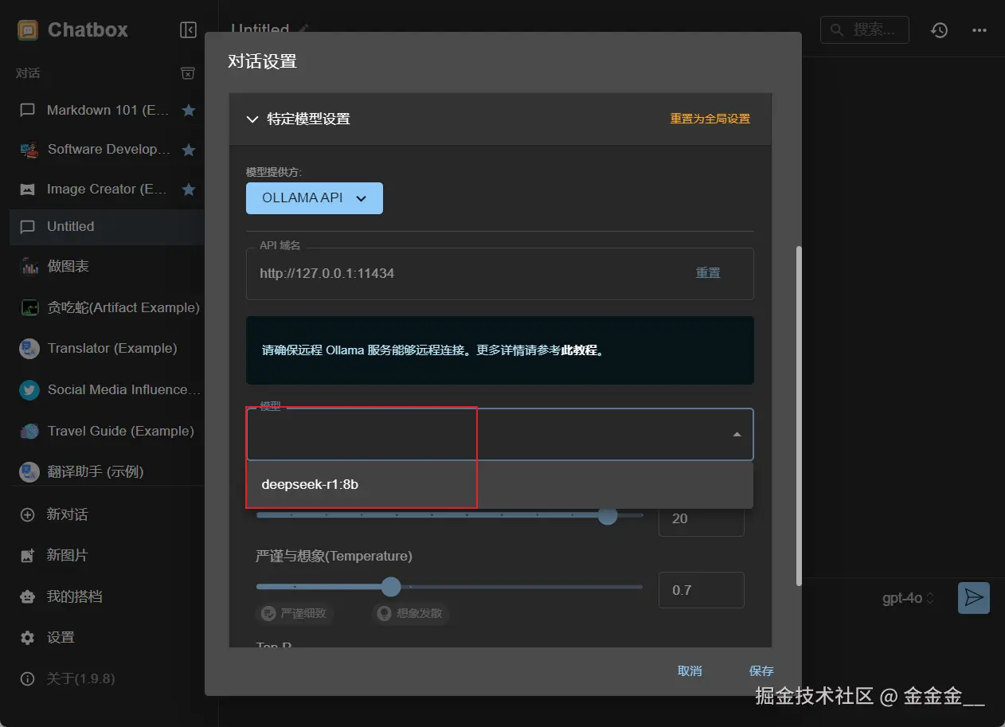Click the Software Developer avatar icon

[29, 149]
